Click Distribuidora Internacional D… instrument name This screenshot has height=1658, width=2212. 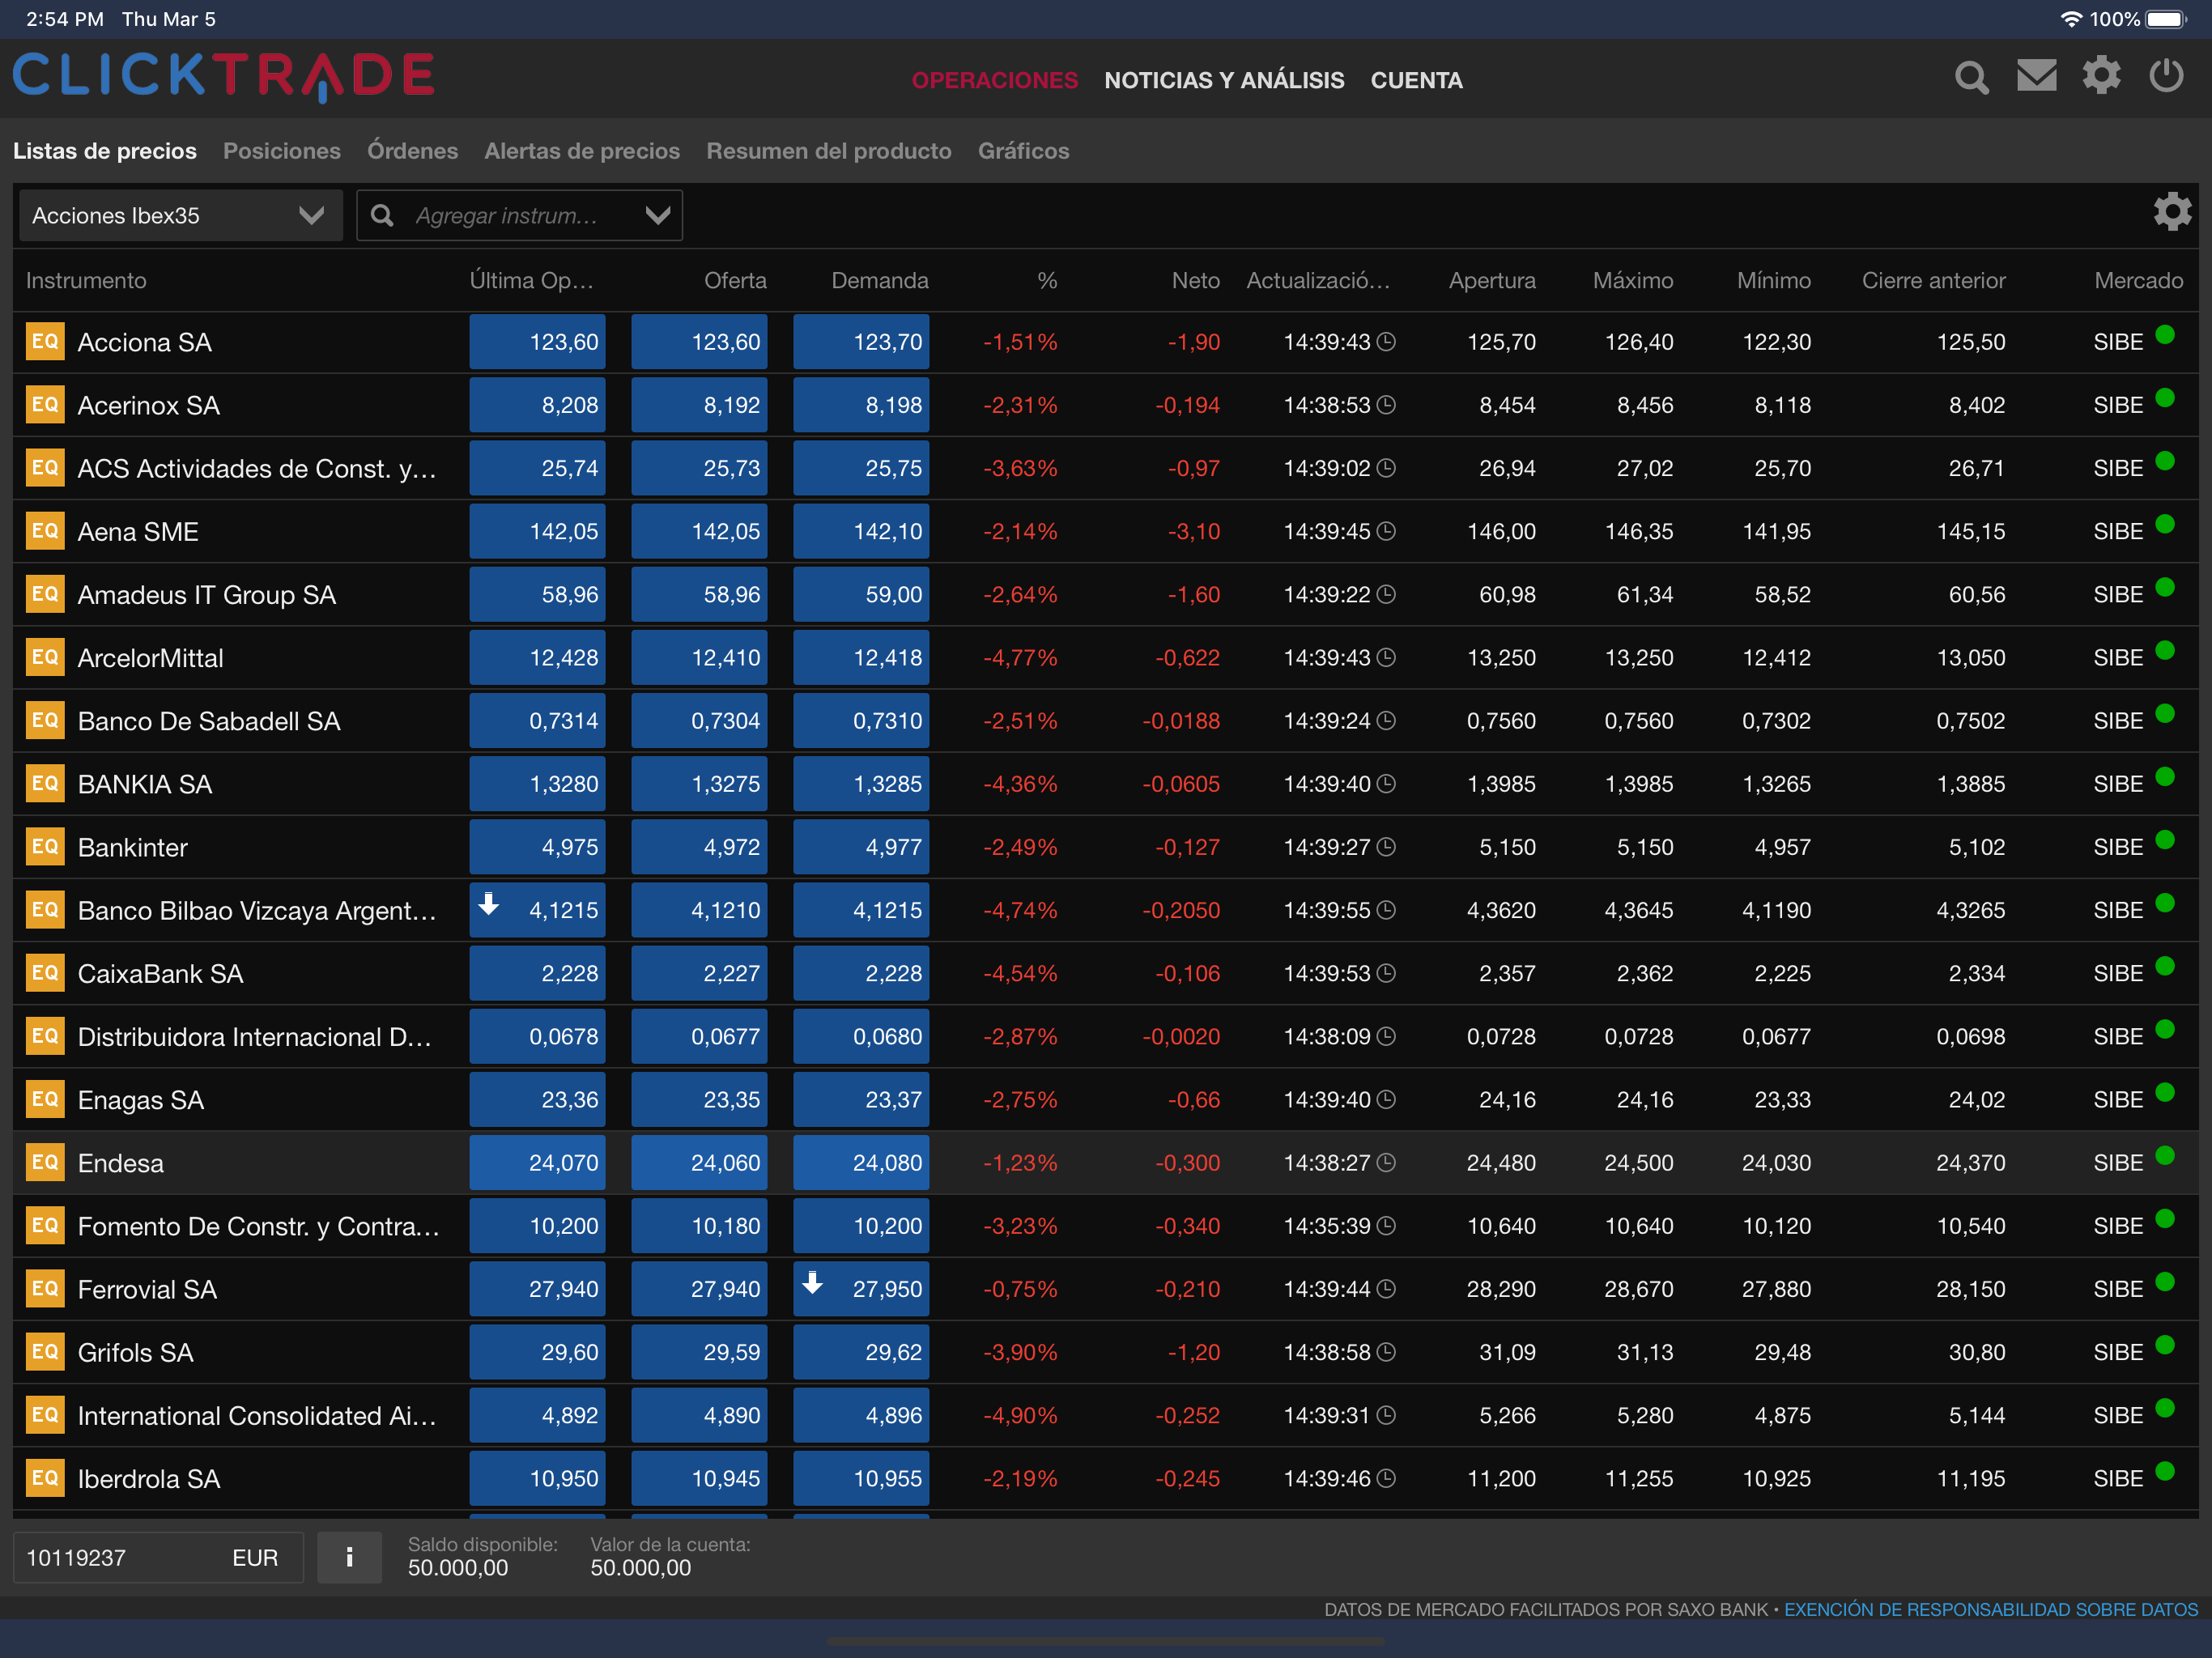tap(255, 1037)
